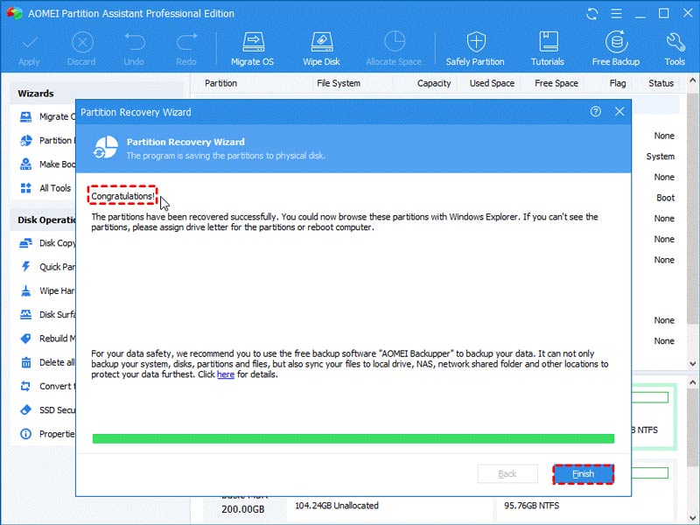Click the green recovery progress bar
Viewport: 700px width, 525px height.
(x=353, y=438)
